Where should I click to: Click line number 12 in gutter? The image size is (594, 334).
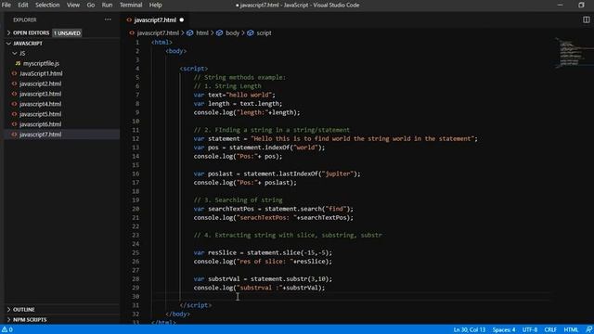[x=136, y=138]
